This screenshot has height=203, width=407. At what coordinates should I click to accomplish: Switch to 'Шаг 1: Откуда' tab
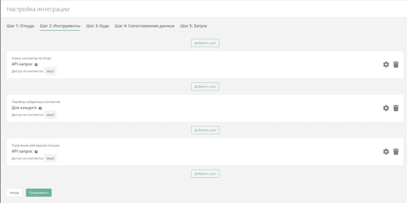pos(20,26)
